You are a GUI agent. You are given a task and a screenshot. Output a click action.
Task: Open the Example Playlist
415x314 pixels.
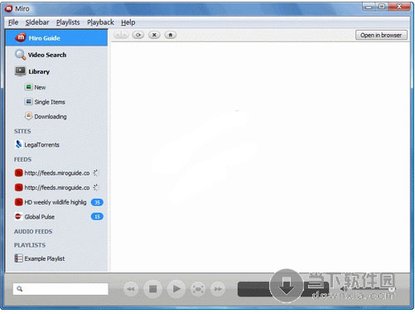pos(56,258)
